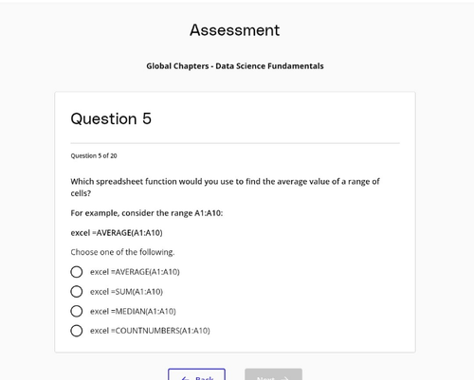
Task: Select the radio circle for =AVERAGE(A1:A10)
Action: point(77,272)
